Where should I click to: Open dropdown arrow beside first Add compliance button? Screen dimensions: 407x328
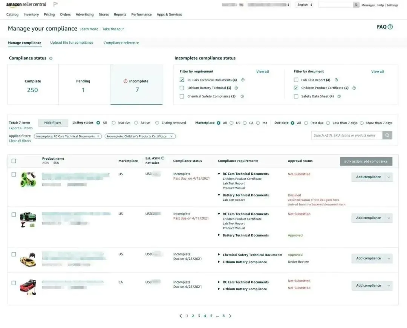click(389, 177)
